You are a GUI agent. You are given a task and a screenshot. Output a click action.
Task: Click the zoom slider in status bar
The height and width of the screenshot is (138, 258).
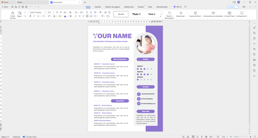238,137
